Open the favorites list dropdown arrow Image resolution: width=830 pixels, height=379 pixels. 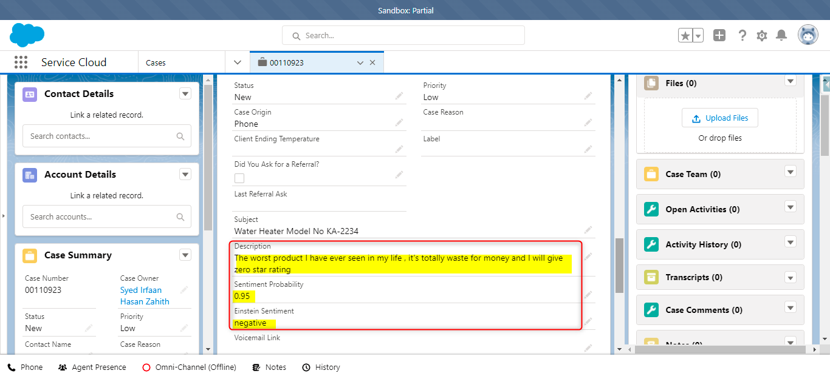tap(698, 36)
